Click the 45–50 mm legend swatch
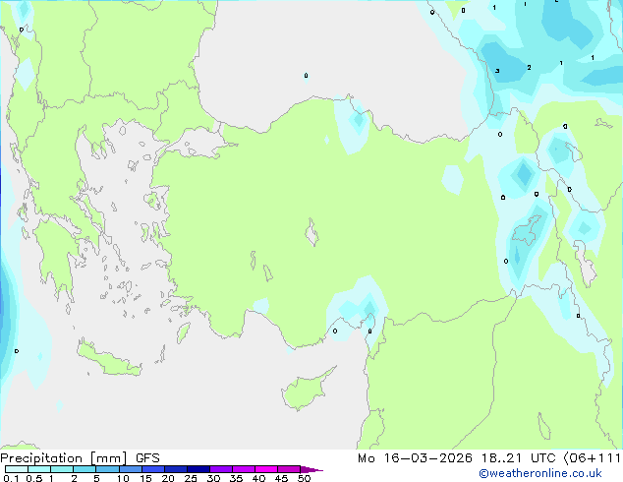The image size is (623, 482). pyautogui.click(x=289, y=469)
